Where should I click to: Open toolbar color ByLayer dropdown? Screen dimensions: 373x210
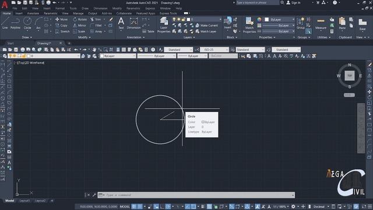click(118, 56)
